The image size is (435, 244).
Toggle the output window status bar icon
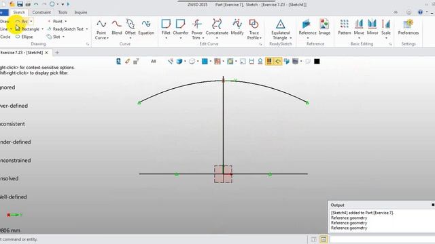point(324,239)
